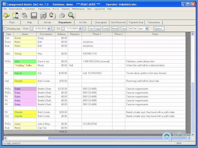Click the app icon in title bar
Screen dimensions: 198x148
pyautogui.click(x=4, y=4)
